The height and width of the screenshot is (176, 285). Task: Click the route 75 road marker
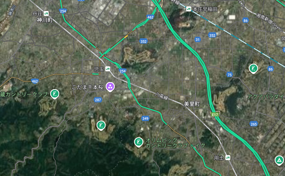[230, 75]
